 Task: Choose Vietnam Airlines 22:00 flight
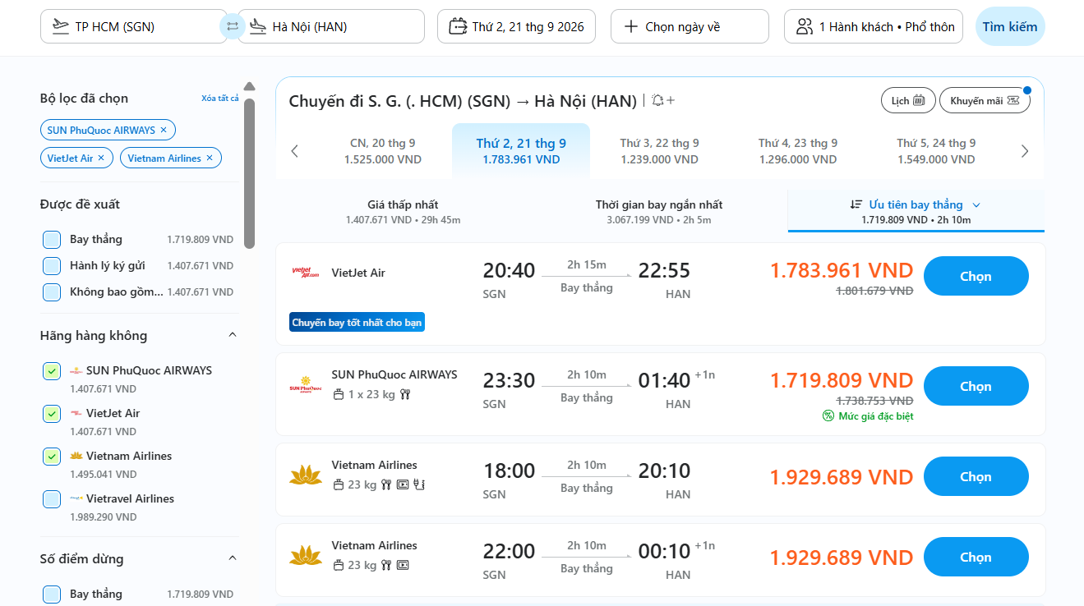tap(976, 557)
